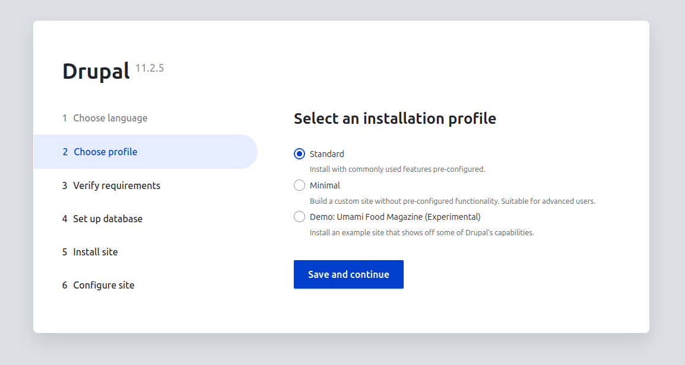Click the Save and continue button

pos(348,274)
